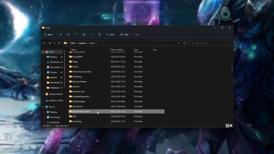Screen dimensions: 274x154
Task: Switch to large thumbnails view in status bar
Action: [231, 126]
